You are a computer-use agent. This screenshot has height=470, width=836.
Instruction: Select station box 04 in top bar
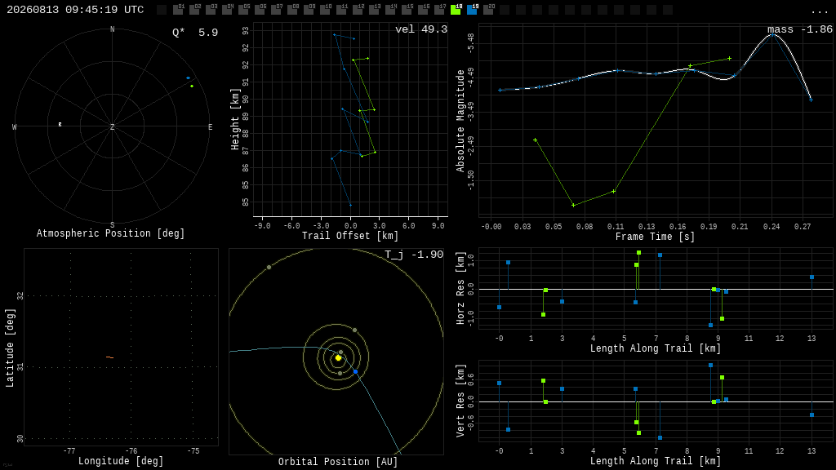click(227, 10)
